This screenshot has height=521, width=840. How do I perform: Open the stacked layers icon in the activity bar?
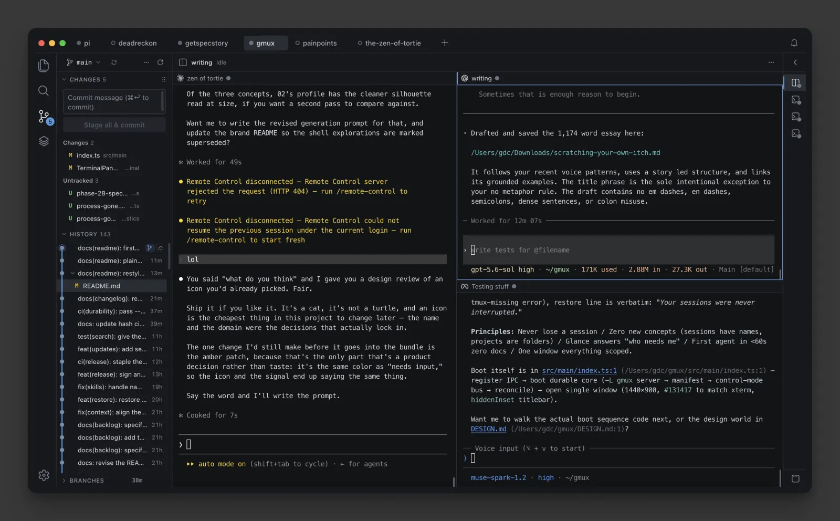tap(44, 141)
